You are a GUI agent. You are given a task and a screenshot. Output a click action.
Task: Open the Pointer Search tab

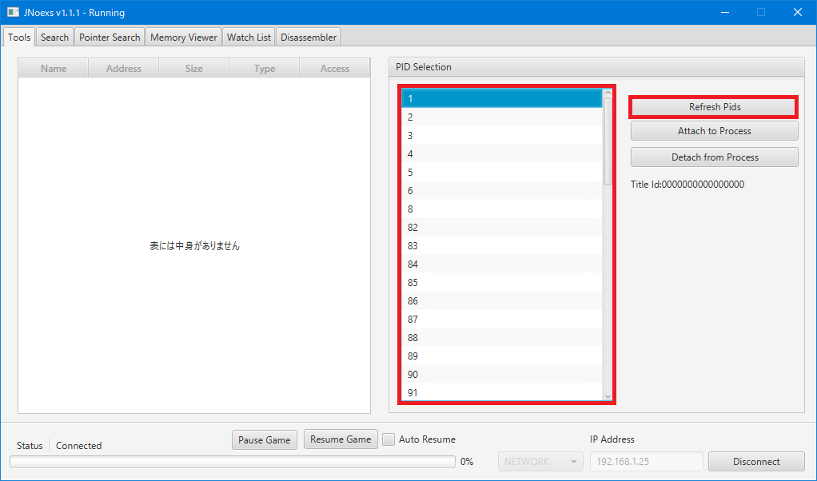tap(110, 38)
